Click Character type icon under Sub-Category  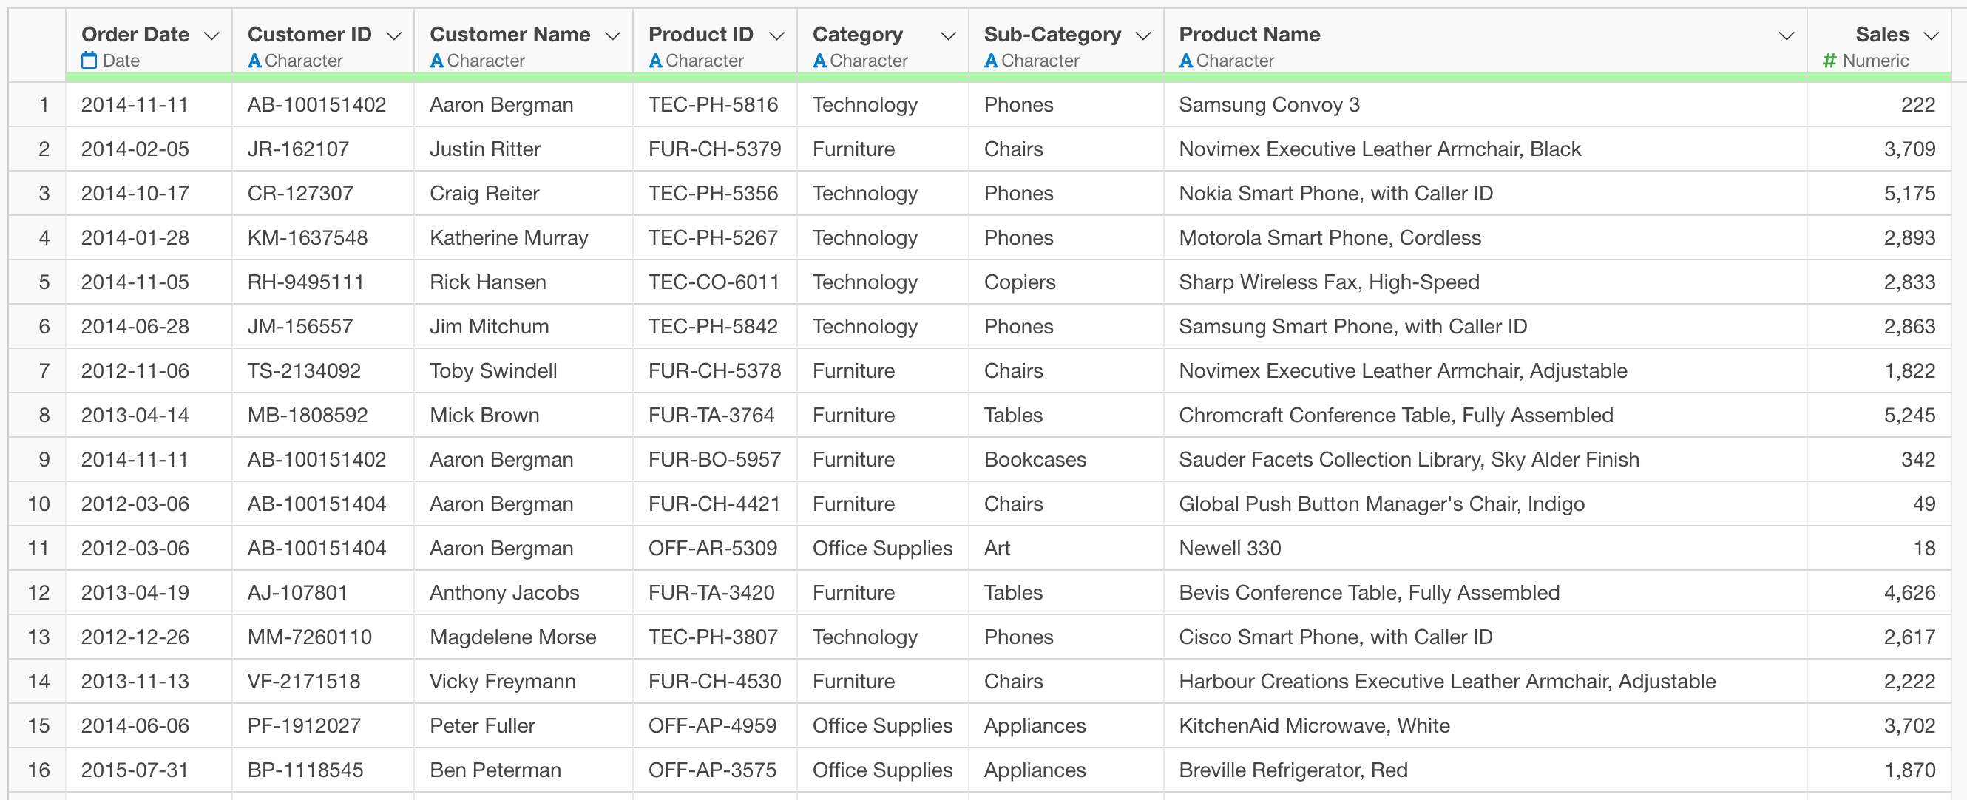991,61
